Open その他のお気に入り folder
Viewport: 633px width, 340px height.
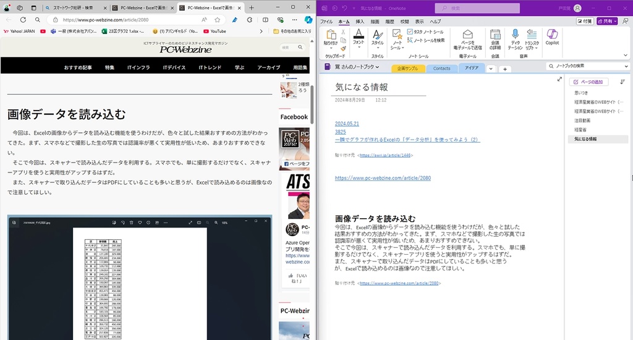292,31
